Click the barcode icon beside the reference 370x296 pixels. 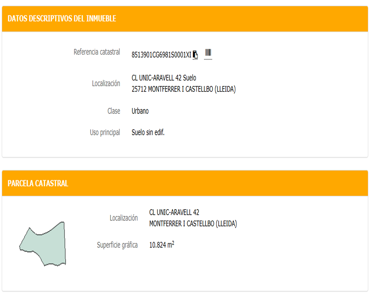click(208, 53)
